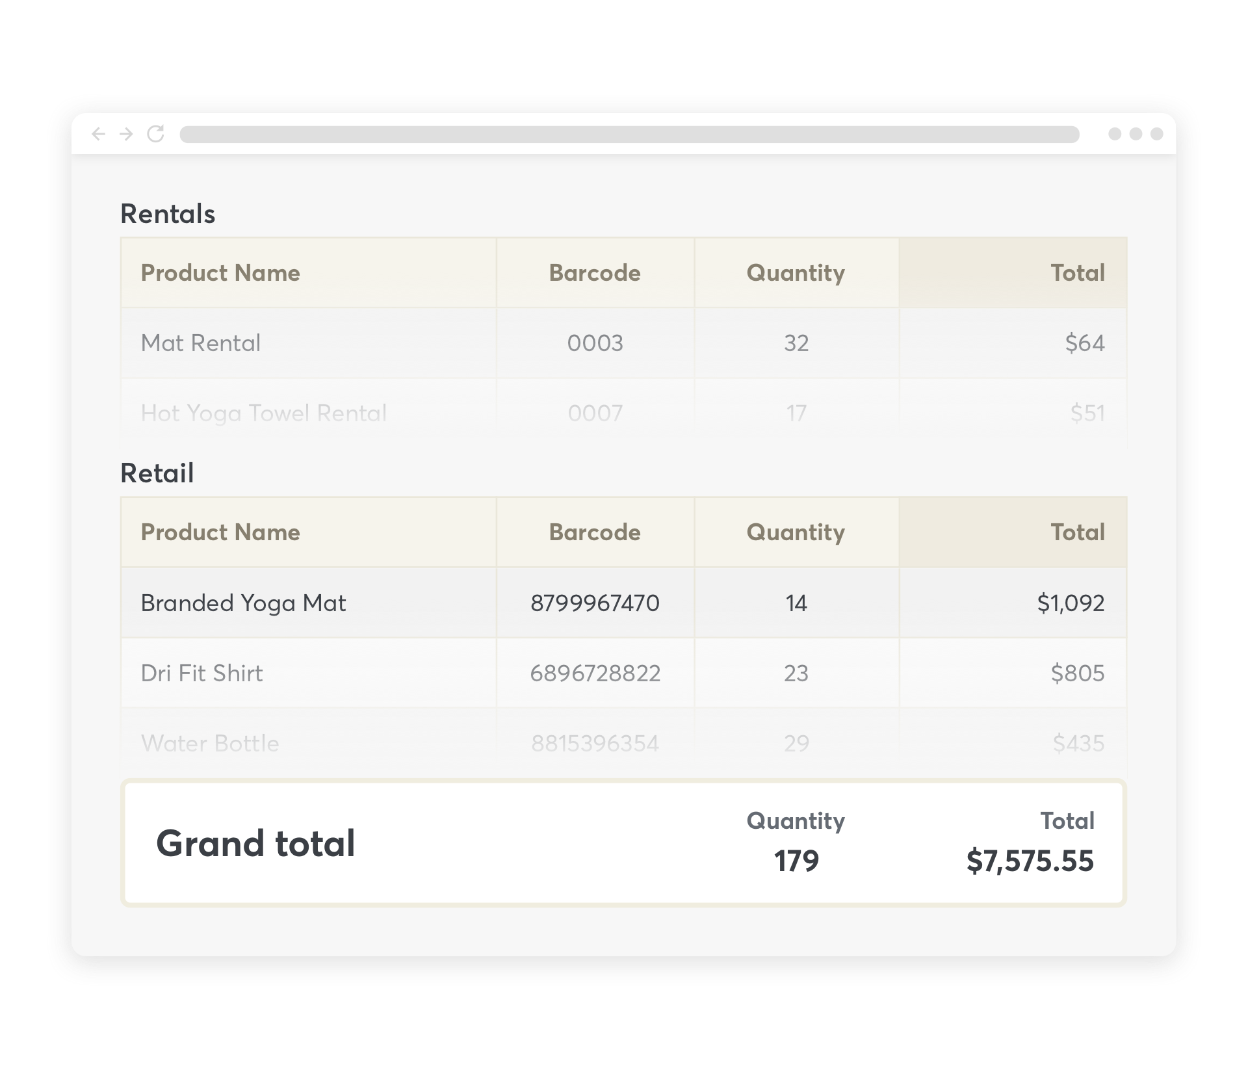Sort Retail table by Total column
The width and height of the screenshot is (1248, 1070).
tap(1077, 532)
